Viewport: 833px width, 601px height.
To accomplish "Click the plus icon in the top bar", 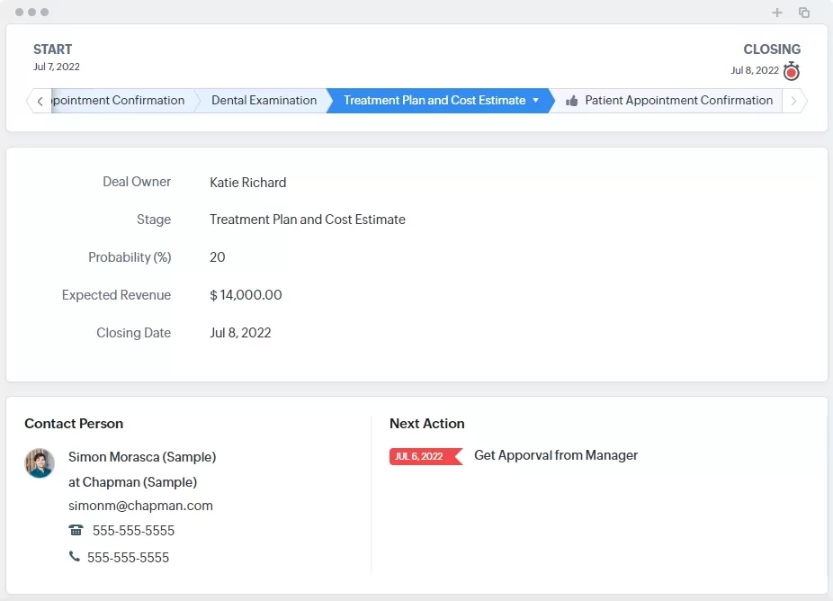I will (x=777, y=13).
